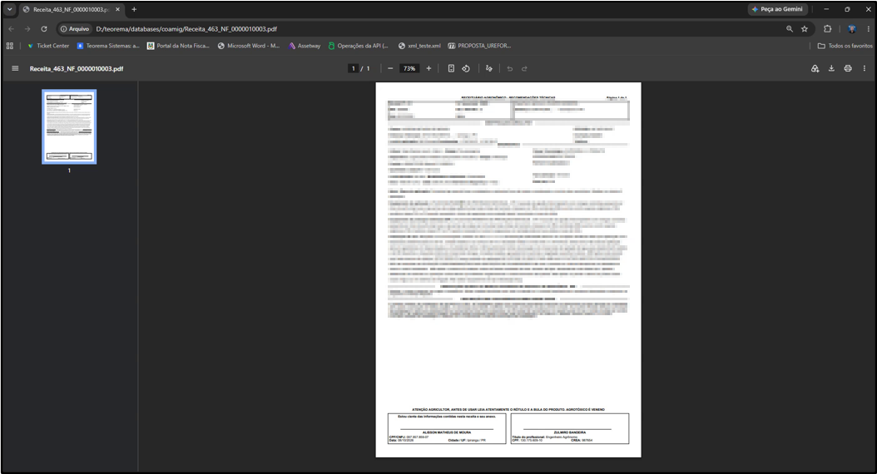
Task: Zoom out with the minus button
Action: point(390,69)
